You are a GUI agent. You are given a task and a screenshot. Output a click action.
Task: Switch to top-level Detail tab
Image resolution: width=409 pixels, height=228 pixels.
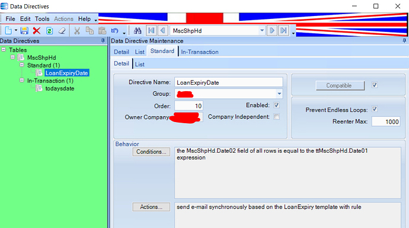tap(122, 52)
